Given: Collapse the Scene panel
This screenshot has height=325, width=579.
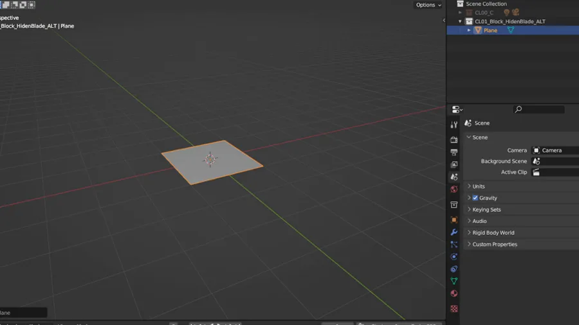Looking at the screenshot, I should tap(469, 137).
